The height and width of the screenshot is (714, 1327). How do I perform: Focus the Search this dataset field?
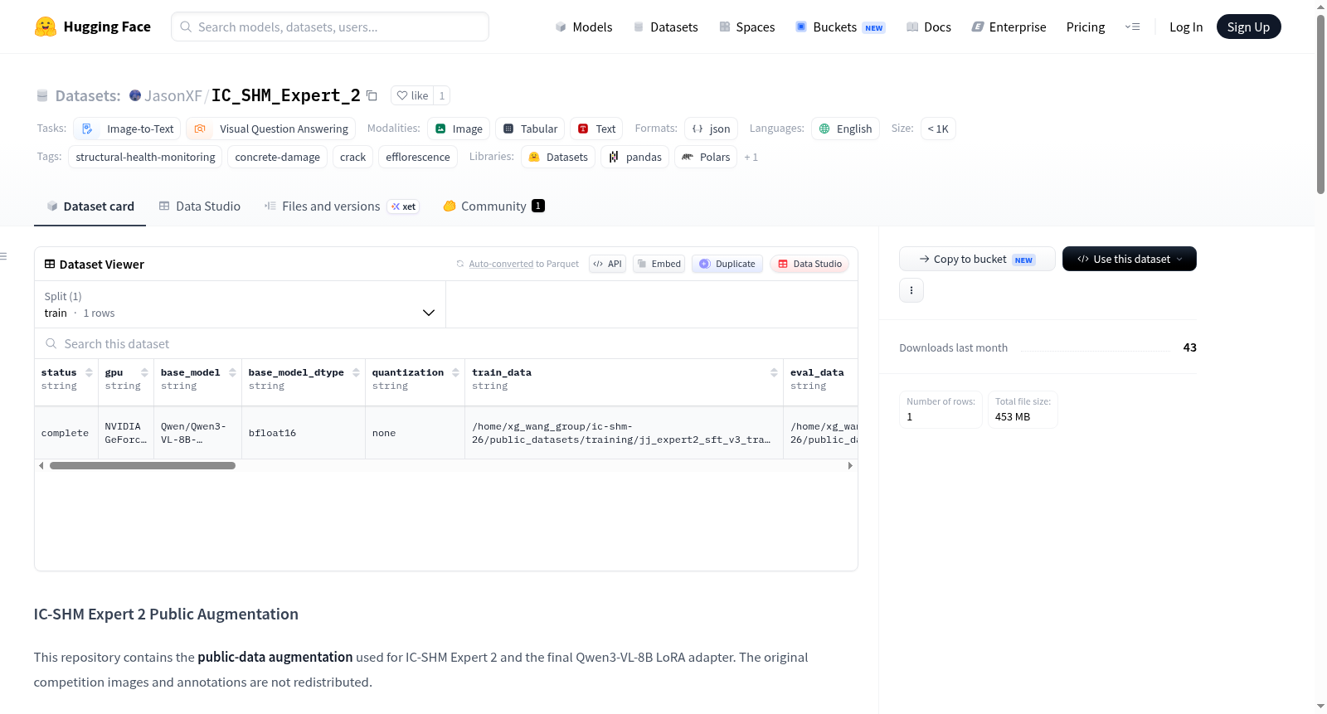[x=446, y=343]
